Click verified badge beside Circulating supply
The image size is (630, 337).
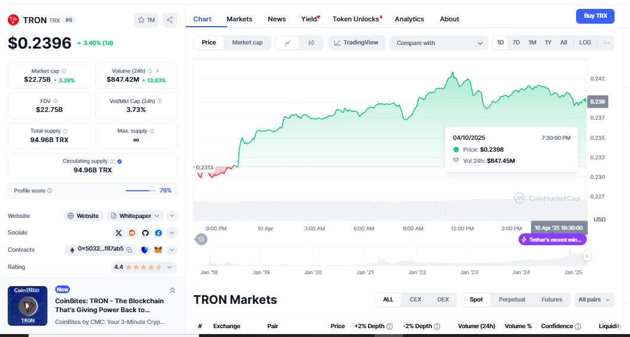click(x=120, y=162)
